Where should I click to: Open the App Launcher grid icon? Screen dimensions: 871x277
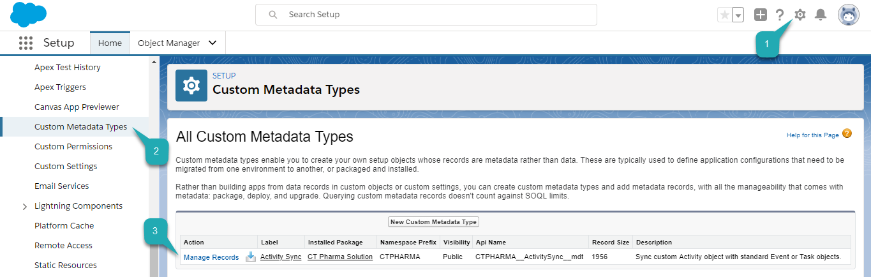pyautogui.click(x=26, y=43)
